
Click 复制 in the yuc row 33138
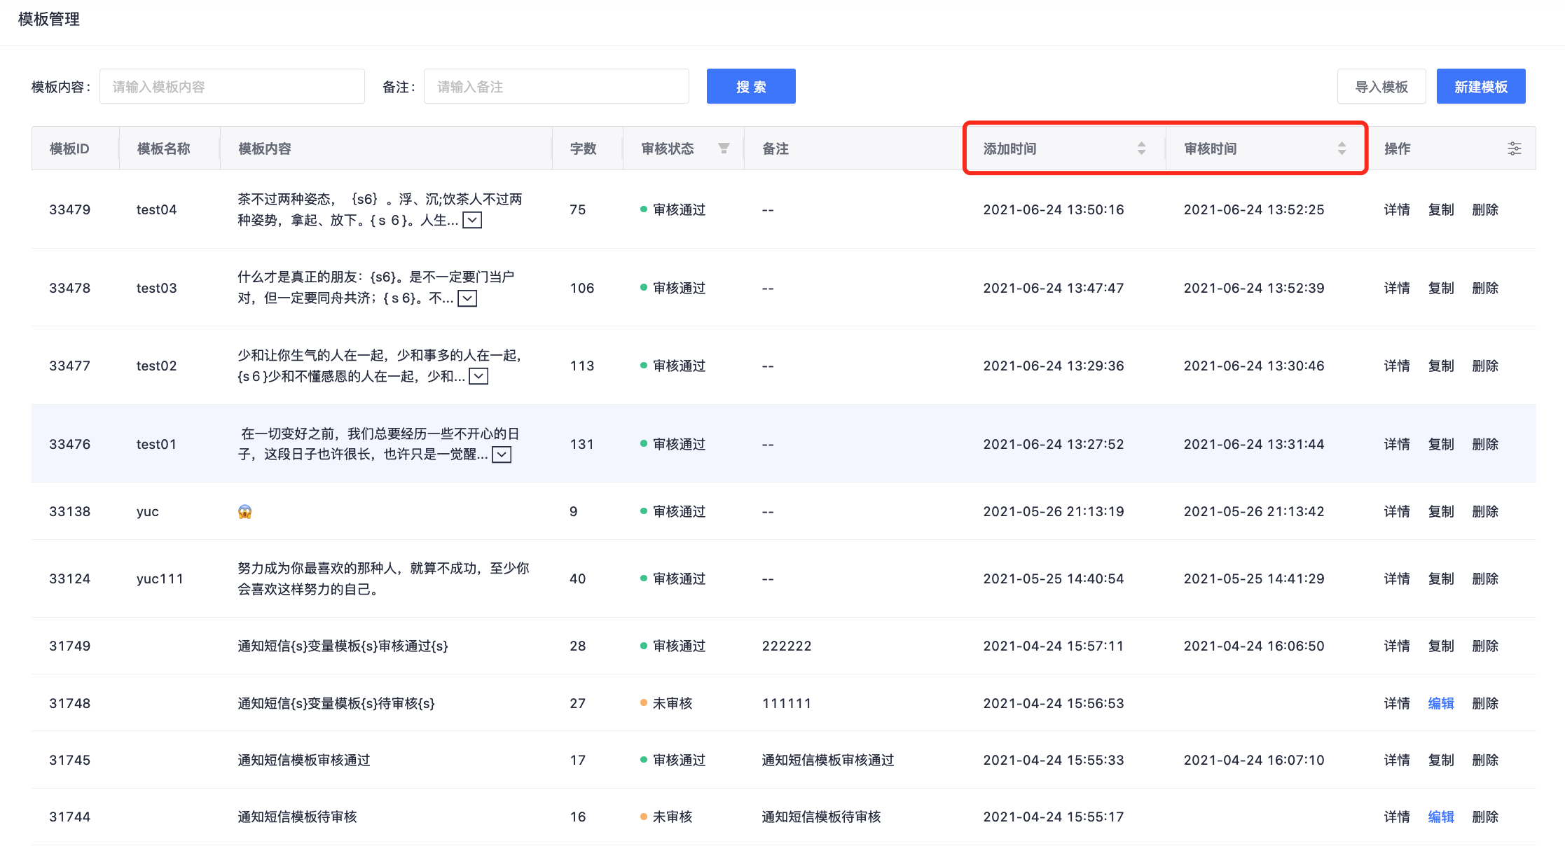click(x=1441, y=511)
